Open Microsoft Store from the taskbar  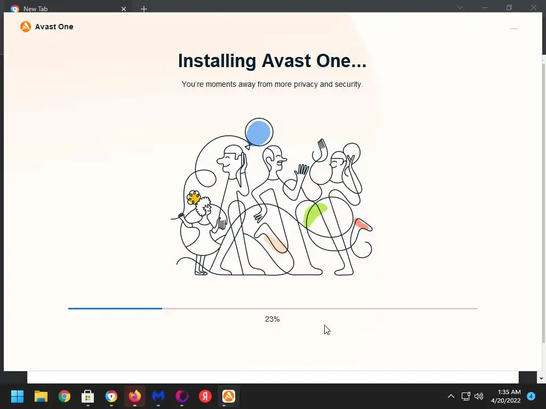[88, 396]
